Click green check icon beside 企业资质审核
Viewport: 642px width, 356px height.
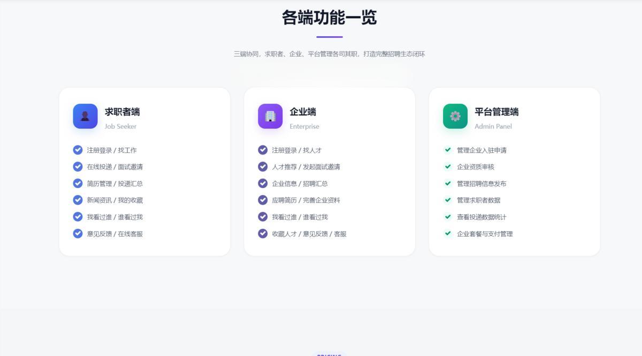click(448, 167)
